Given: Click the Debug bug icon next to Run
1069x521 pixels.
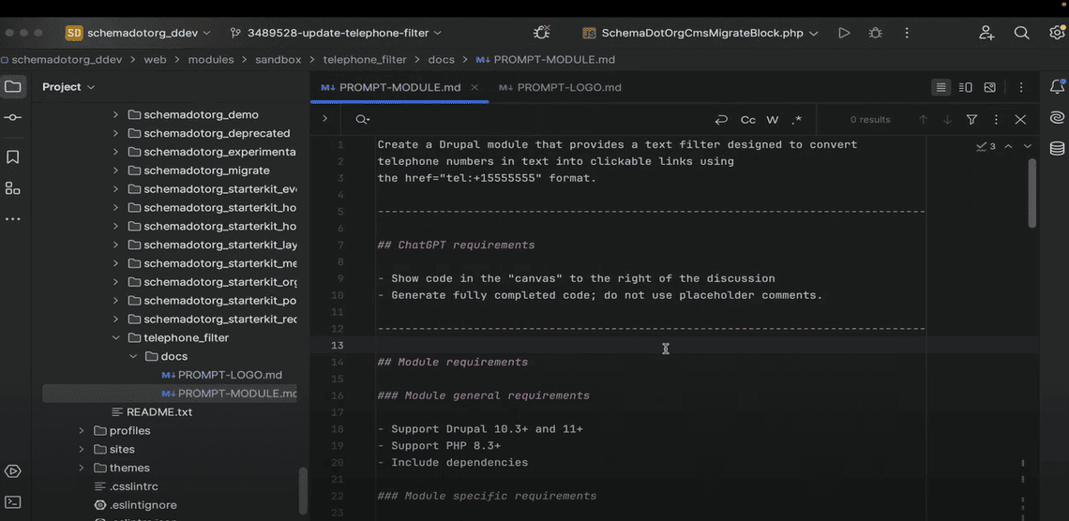Looking at the screenshot, I should point(876,33).
